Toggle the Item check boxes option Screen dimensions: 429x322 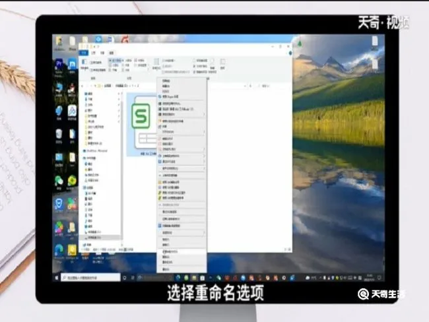pyautogui.click(x=201, y=61)
